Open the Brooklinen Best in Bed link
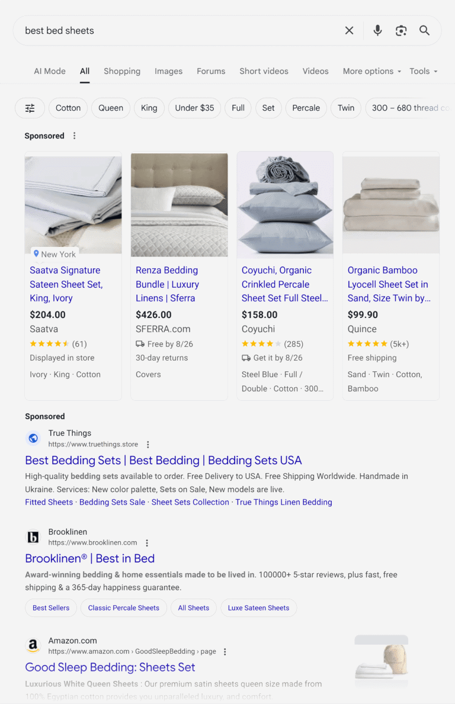455x704 pixels. coord(89,558)
